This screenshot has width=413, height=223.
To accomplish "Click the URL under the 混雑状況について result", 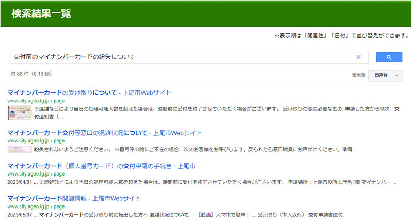I will point(36,140).
